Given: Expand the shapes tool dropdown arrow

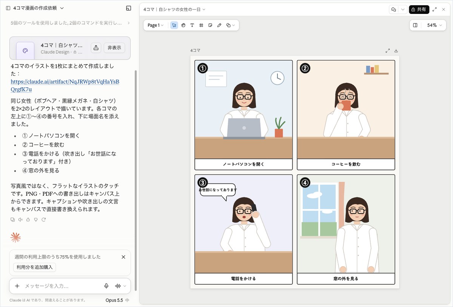Looking at the screenshot, I should pyautogui.click(x=234, y=25).
